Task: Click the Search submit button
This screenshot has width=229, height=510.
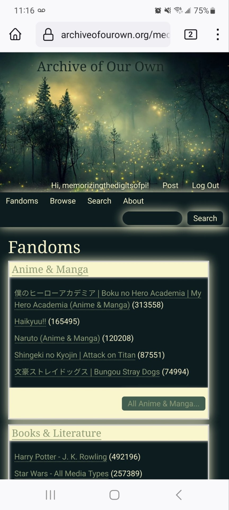Action: point(205,218)
